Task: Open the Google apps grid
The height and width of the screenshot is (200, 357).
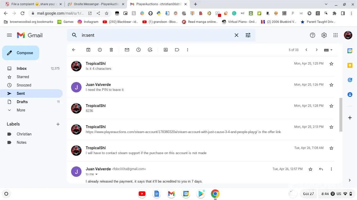Action: pyautogui.click(x=336, y=35)
